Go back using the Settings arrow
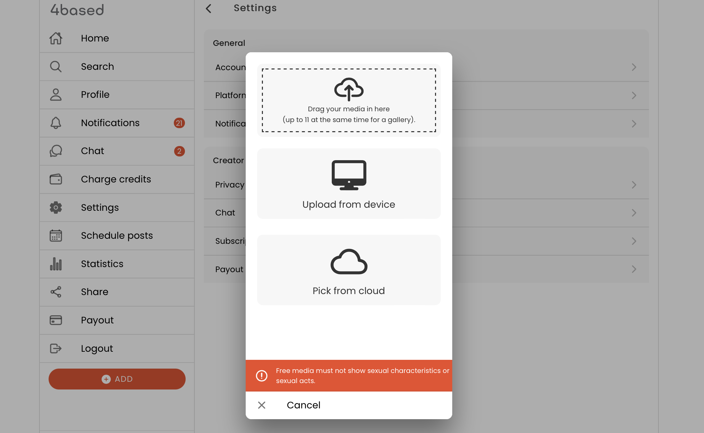 [x=209, y=8]
